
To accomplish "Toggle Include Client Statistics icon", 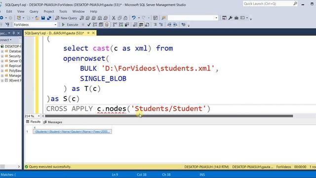I will tap(127, 25).
